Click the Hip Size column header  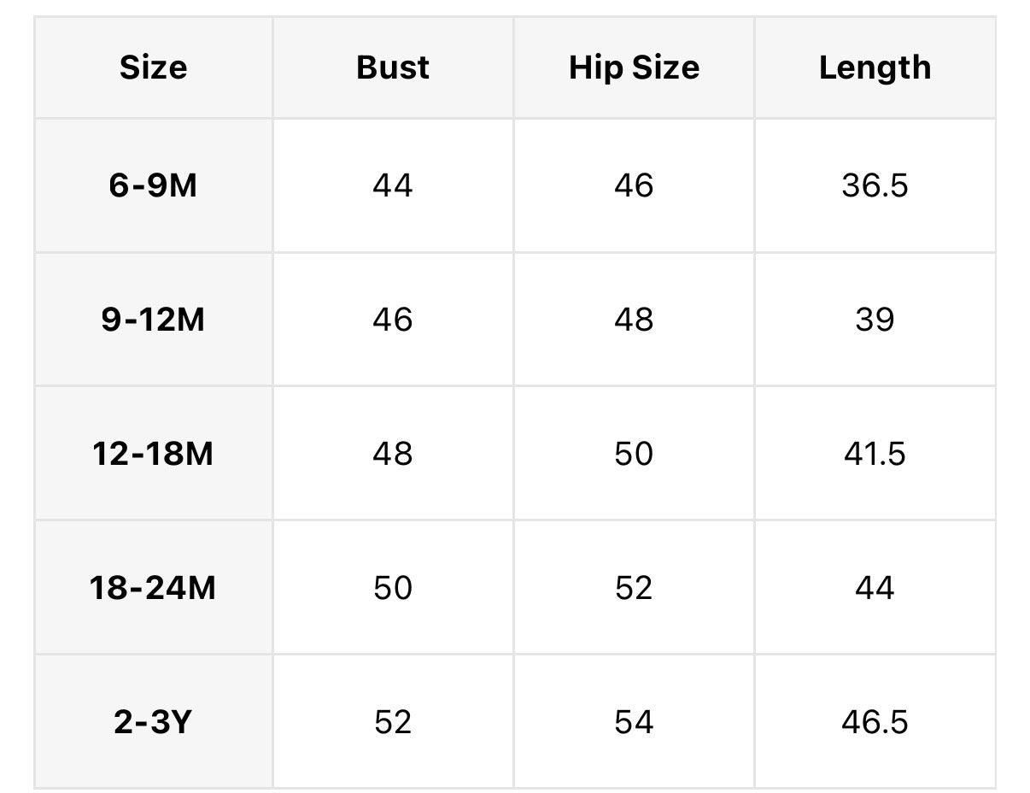[x=634, y=68]
